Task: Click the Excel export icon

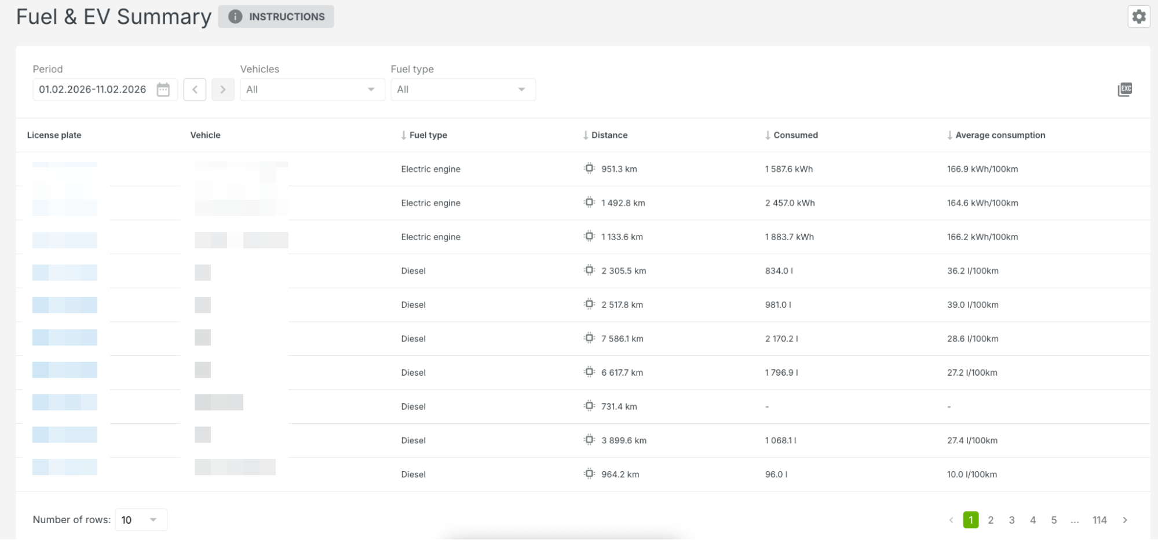Action: tap(1124, 89)
